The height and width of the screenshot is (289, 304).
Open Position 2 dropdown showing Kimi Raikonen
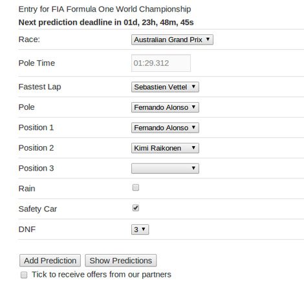165,148
